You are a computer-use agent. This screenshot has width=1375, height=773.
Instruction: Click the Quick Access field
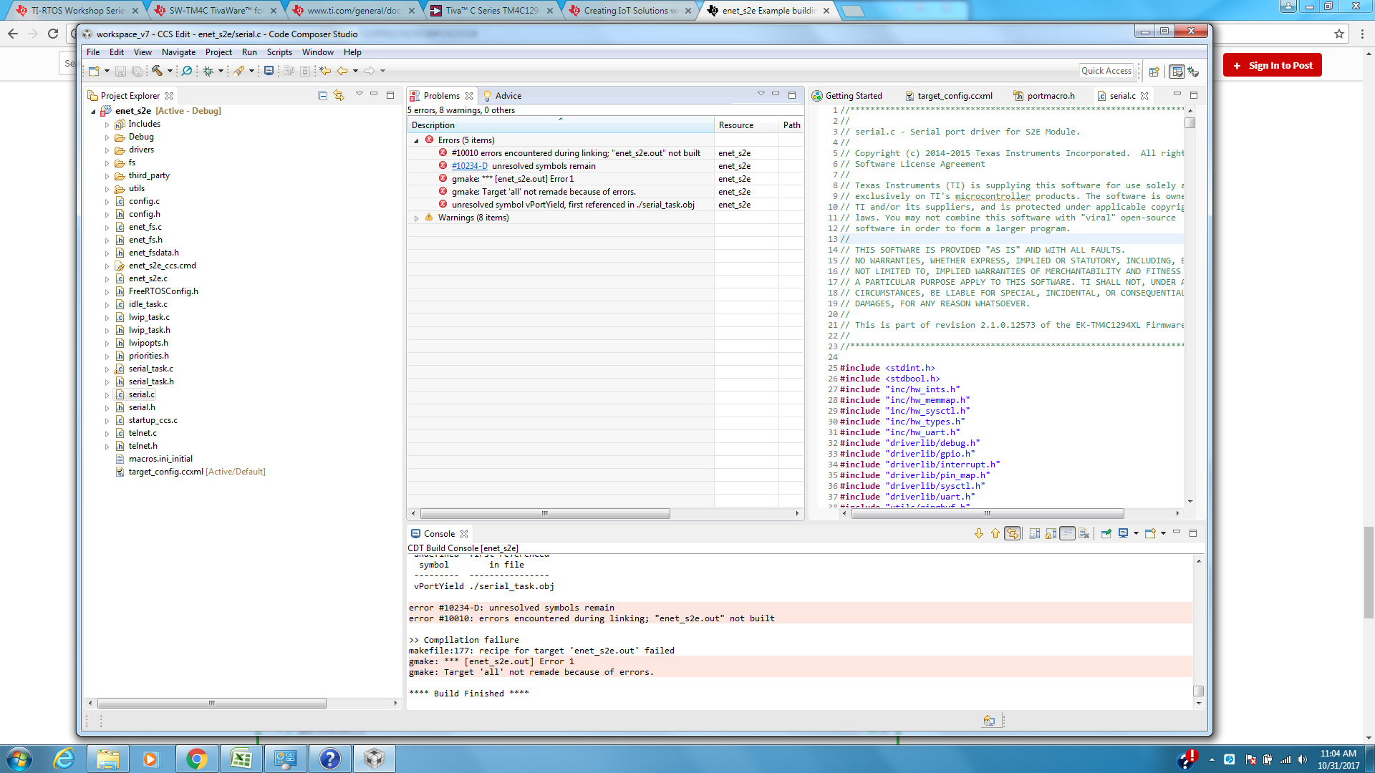click(x=1106, y=71)
